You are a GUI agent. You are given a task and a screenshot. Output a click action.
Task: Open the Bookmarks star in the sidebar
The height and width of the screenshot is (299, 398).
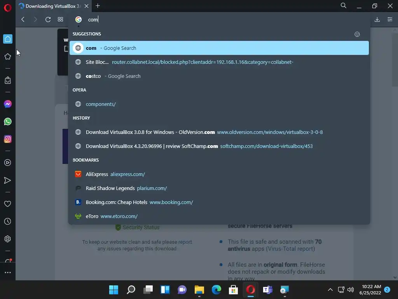[x=8, y=56]
